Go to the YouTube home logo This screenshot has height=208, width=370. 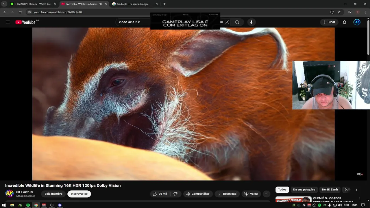25,22
